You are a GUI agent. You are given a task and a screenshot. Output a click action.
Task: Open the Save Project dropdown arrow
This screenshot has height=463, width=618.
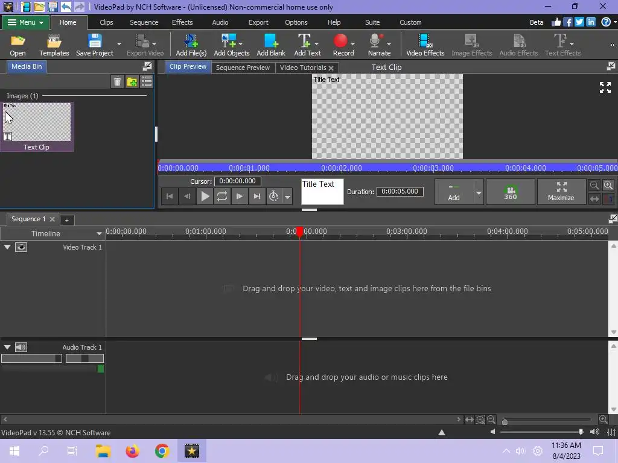click(119, 43)
